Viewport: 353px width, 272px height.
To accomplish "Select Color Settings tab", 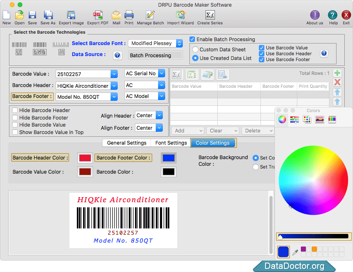I will 213,143.
